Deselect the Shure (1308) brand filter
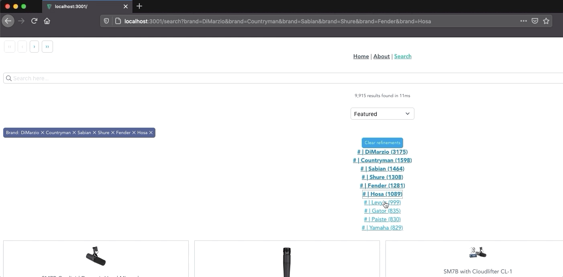Image resolution: width=563 pixels, height=277 pixels. (382, 177)
